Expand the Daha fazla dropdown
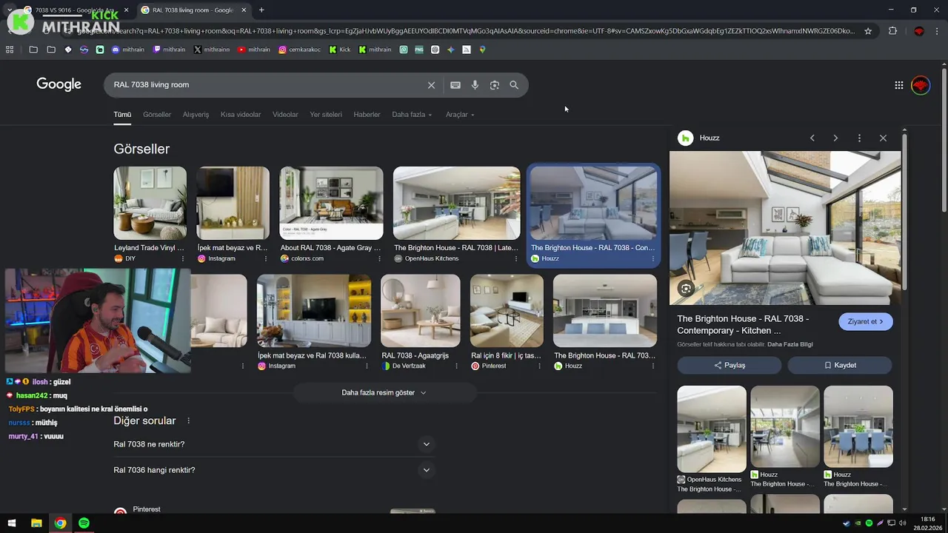This screenshot has width=948, height=533. pyautogui.click(x=412, y=115)
